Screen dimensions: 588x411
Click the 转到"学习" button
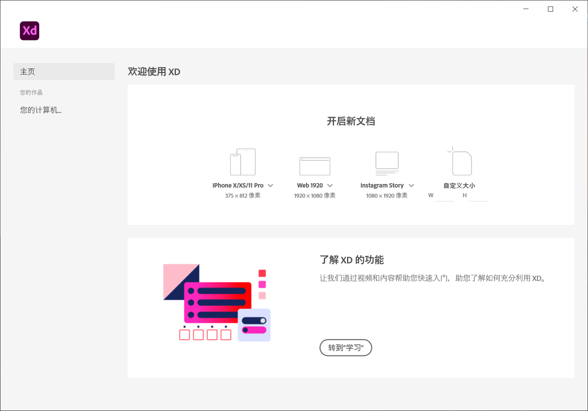346,348
